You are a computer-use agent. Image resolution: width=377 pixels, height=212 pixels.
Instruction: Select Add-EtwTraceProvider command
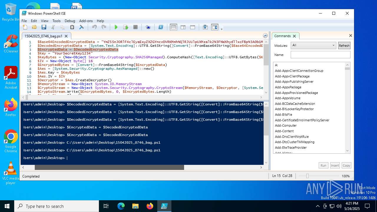pos(291,148)
